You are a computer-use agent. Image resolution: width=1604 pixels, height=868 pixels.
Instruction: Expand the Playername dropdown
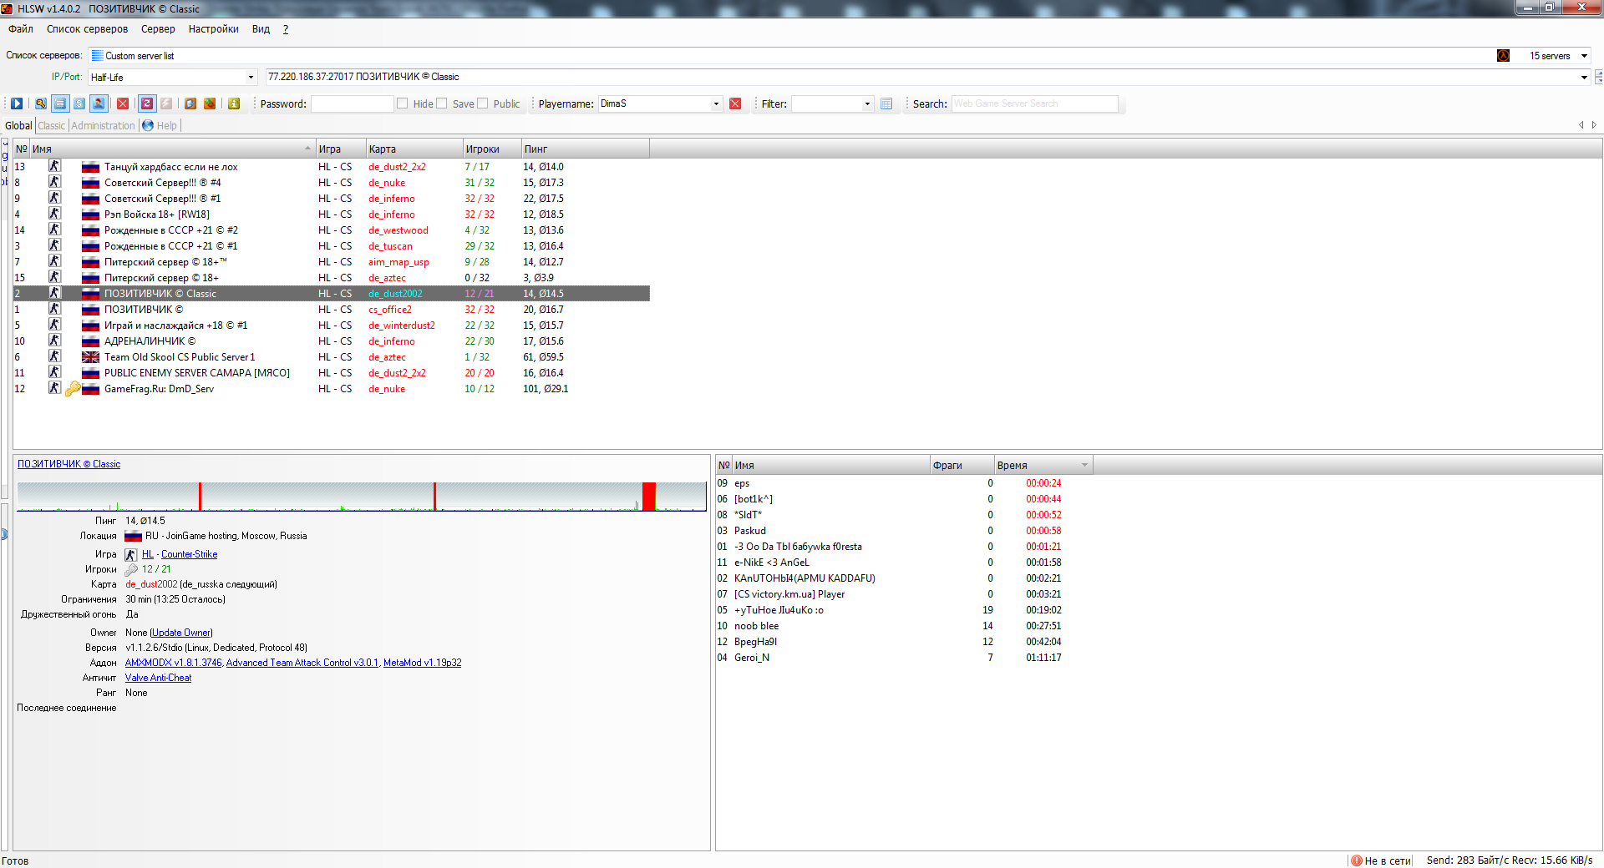click(x=716, y=103)
